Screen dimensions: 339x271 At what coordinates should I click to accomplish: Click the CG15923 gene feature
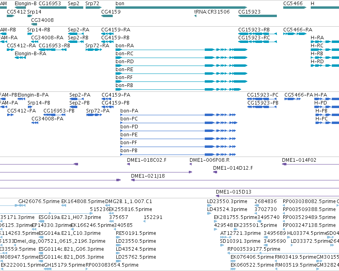pyautogui.click(x=257, y=16)
